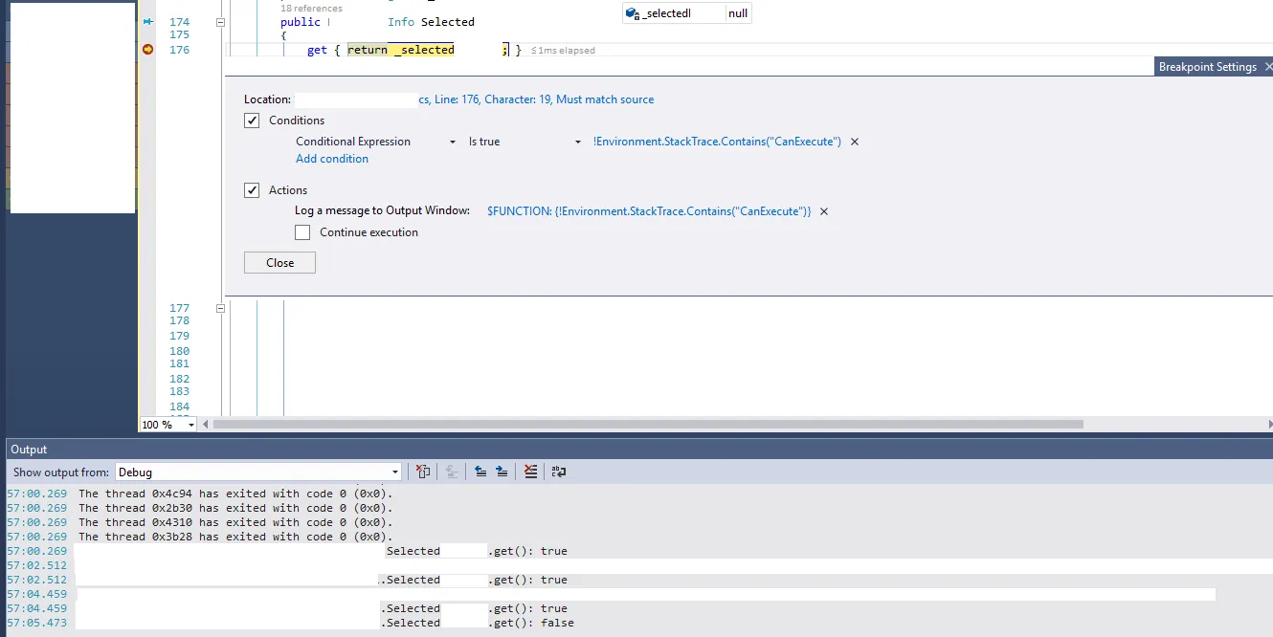1273x637 pixels.
Task: Close the Breakpoint Settings peek window
Action: (x=1268, y=67)
